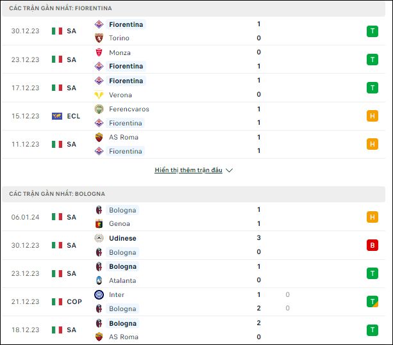Click the Torino club crest icon
Viewport: 393px width, 345px height.
point(99,38)
